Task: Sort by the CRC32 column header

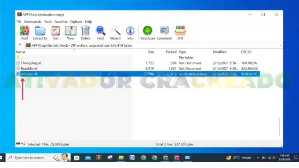Action: [246, 52]
